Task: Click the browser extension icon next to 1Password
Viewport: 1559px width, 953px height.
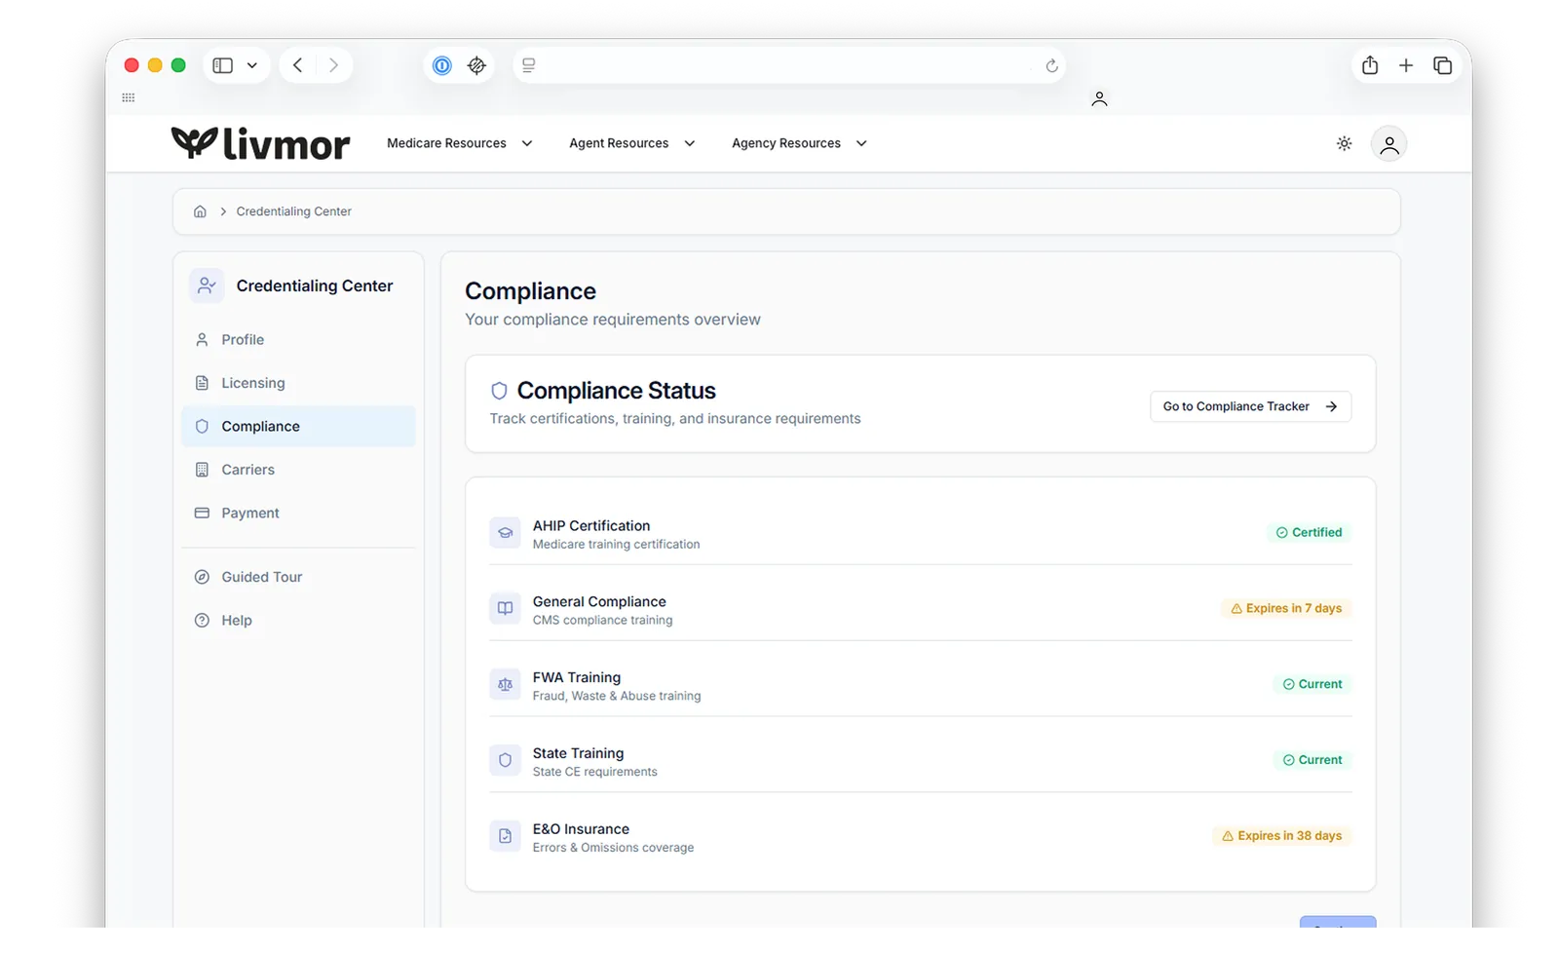Action: pos(476,65)
